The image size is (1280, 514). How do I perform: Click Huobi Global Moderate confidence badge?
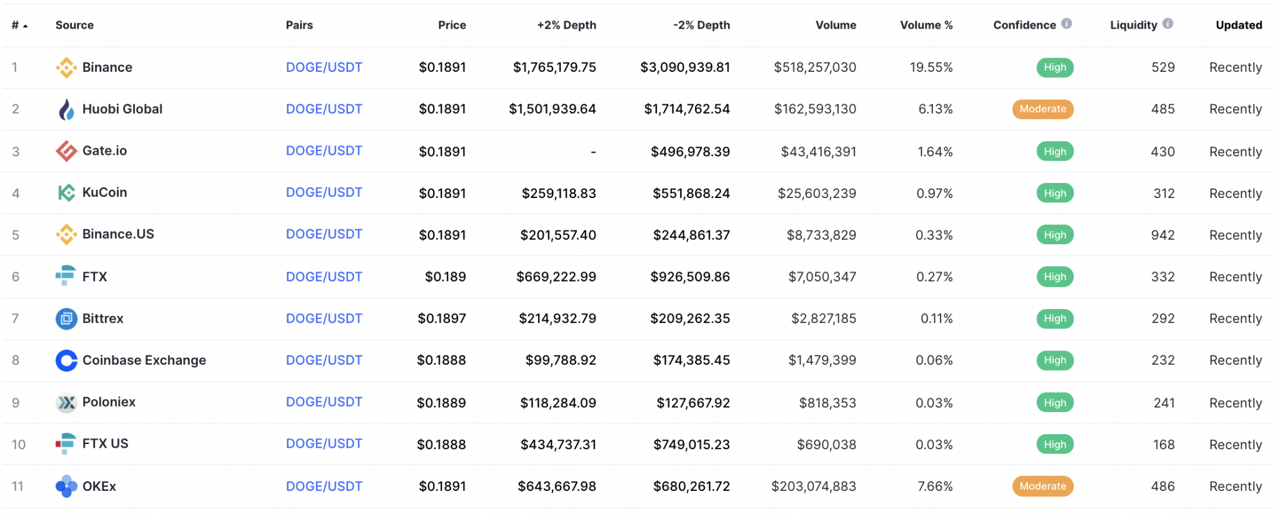coord(1042,109)
